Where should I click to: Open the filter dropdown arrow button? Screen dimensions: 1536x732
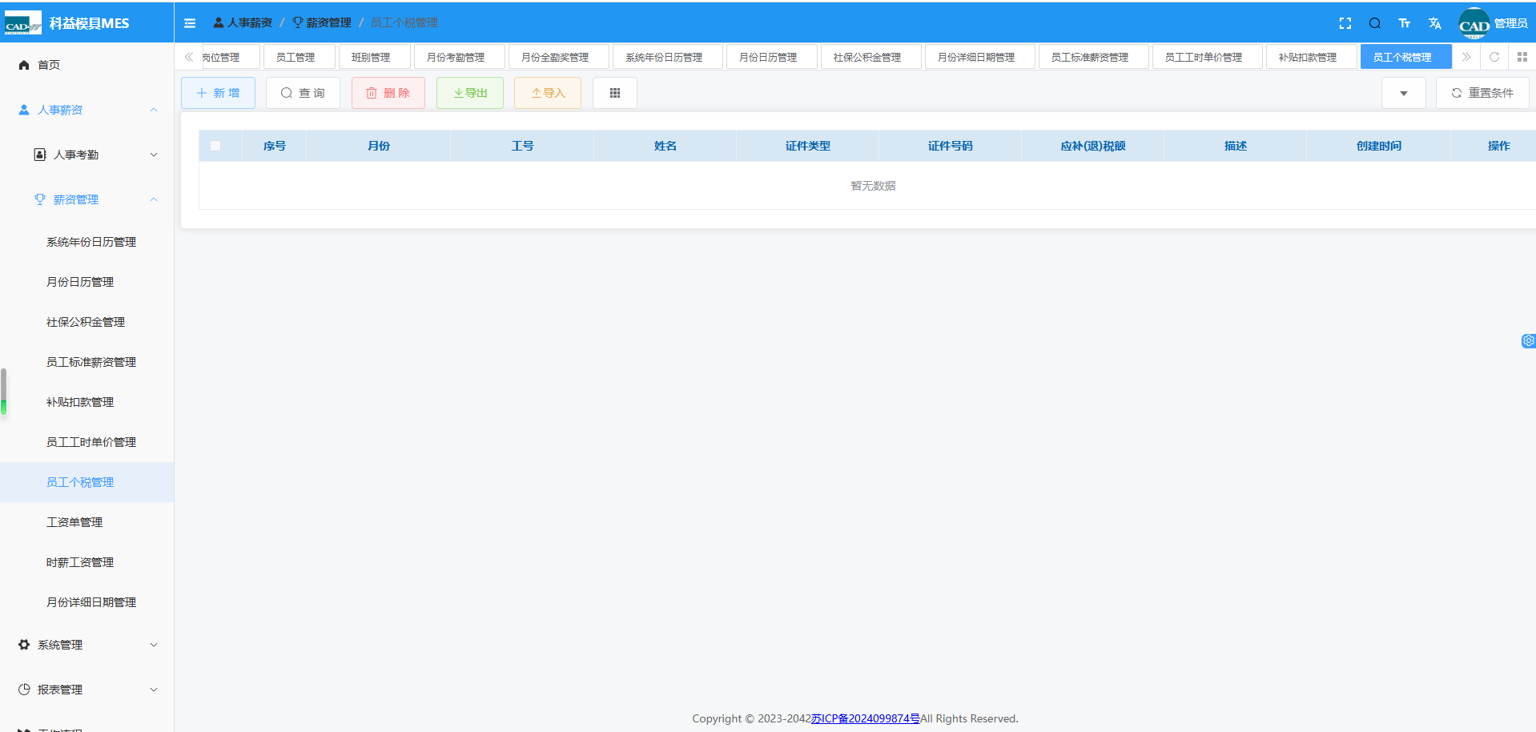tap(1404, 93)
